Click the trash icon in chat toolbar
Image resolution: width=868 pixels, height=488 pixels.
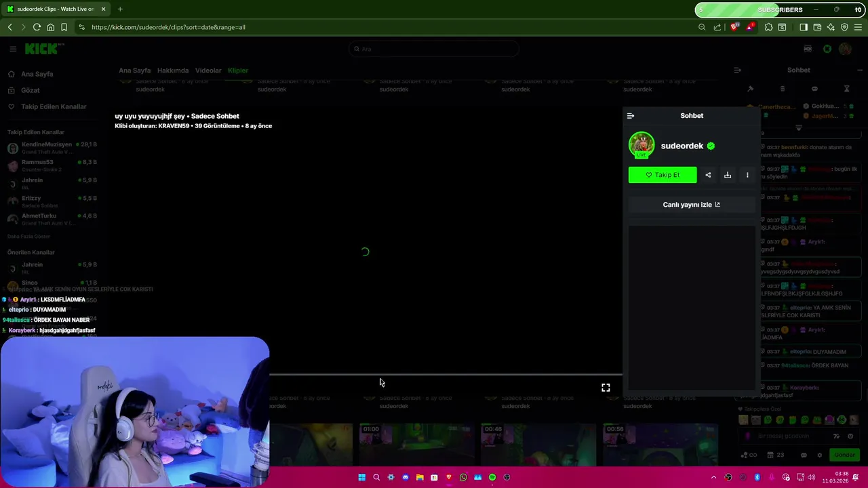[782, 89]
